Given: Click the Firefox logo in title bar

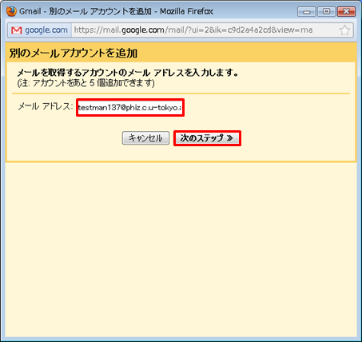Looking at the screenshot, I should 11,11.
